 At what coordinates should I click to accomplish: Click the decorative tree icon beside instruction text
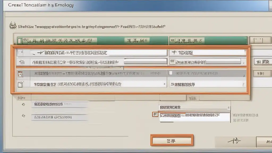click(13, 25)
